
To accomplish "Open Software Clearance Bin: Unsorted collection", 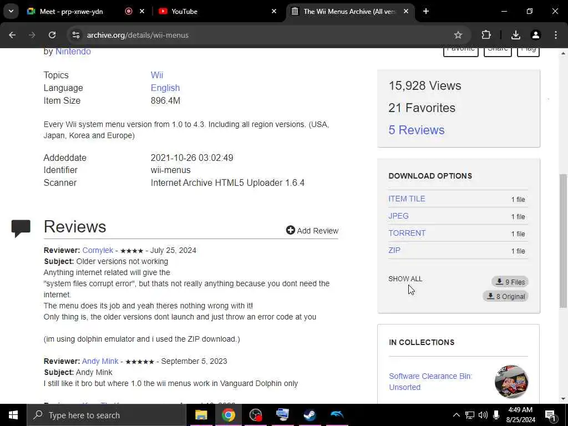I will pyautogui.click(x=430, y=382).
